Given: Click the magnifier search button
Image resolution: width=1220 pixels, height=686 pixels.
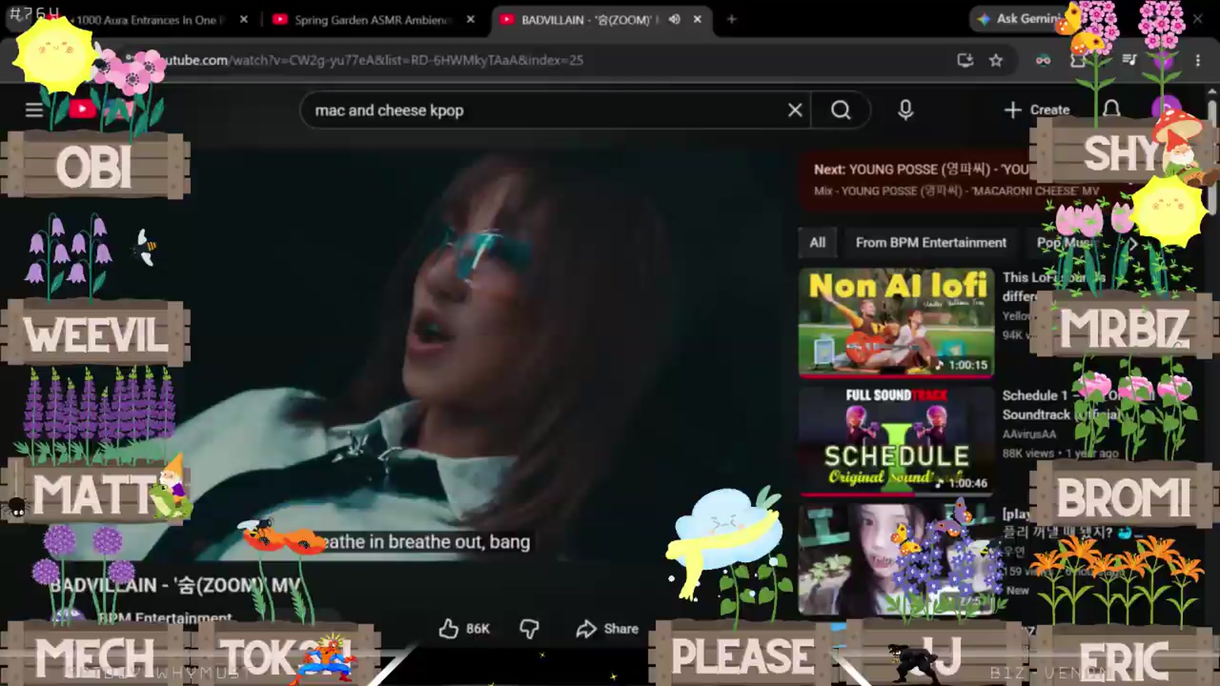Looking at the screenshot, I should click(x=841, y=111).
